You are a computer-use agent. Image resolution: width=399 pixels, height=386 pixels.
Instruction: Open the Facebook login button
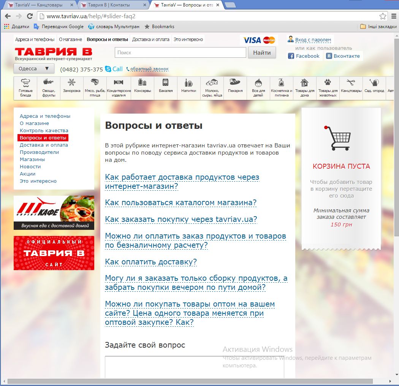304,56
